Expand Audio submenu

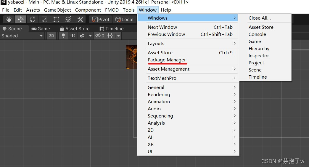click(188, 109)
